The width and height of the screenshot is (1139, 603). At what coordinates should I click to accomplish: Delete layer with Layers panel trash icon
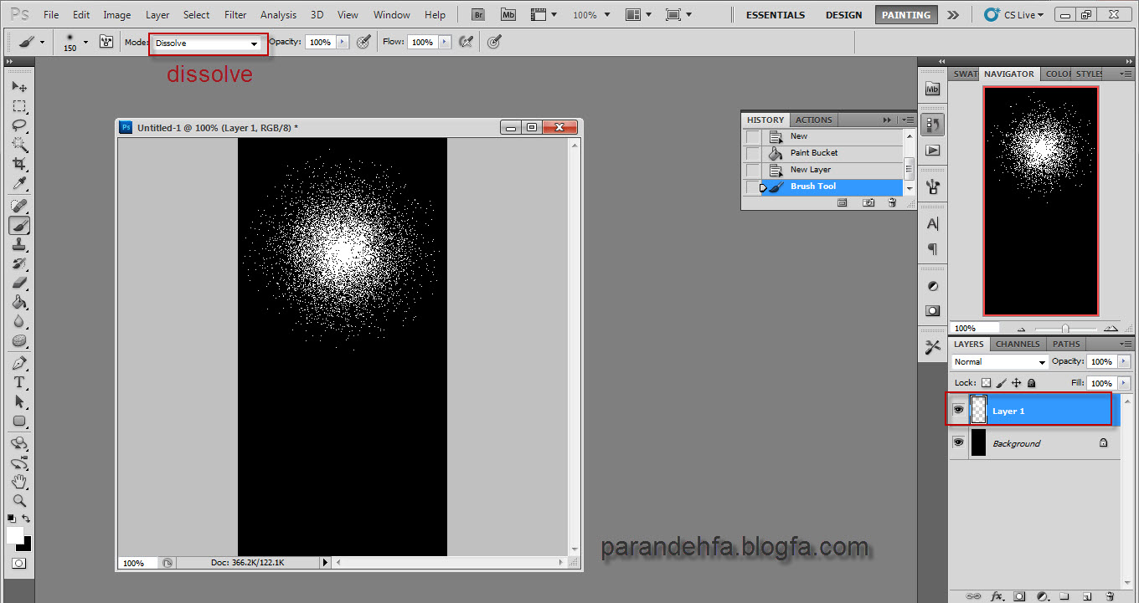click(x=1109, y=596)
